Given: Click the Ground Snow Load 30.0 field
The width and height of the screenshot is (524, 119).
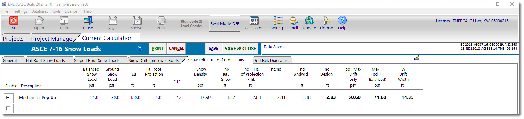Looking at the screenshot, I should point(113,98).
